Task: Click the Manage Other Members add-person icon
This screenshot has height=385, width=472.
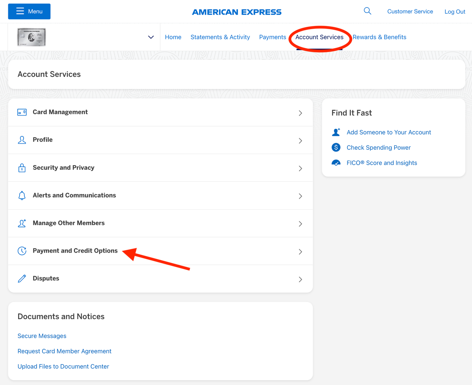Action: click(22, 223)
